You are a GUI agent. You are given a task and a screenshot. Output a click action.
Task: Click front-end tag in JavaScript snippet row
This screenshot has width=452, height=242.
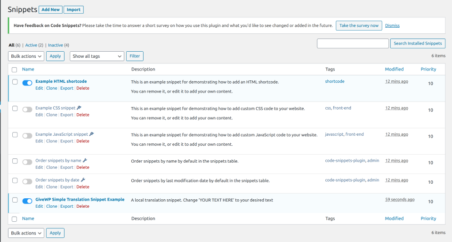pos(355,134)
